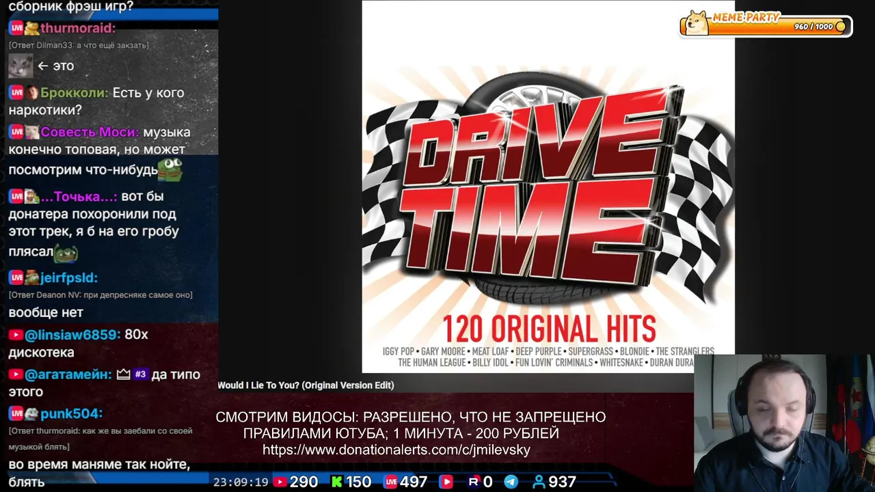Click the Drive Time album cover
Viewport: 875px width, 492px height.
coord(548,187)
